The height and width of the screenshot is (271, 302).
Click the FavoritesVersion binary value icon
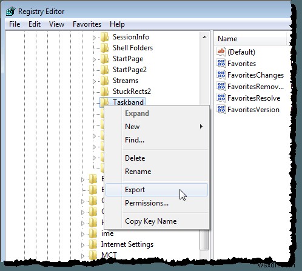coord(221,109)
